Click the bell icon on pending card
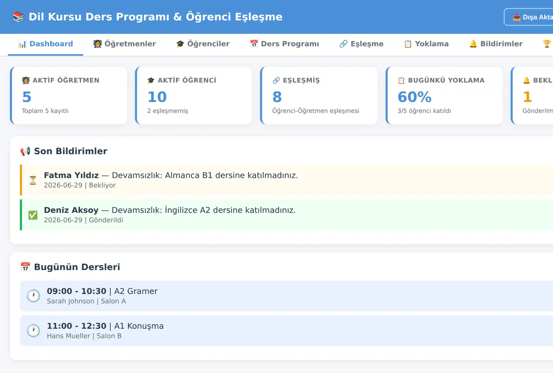 coord(526,80)
